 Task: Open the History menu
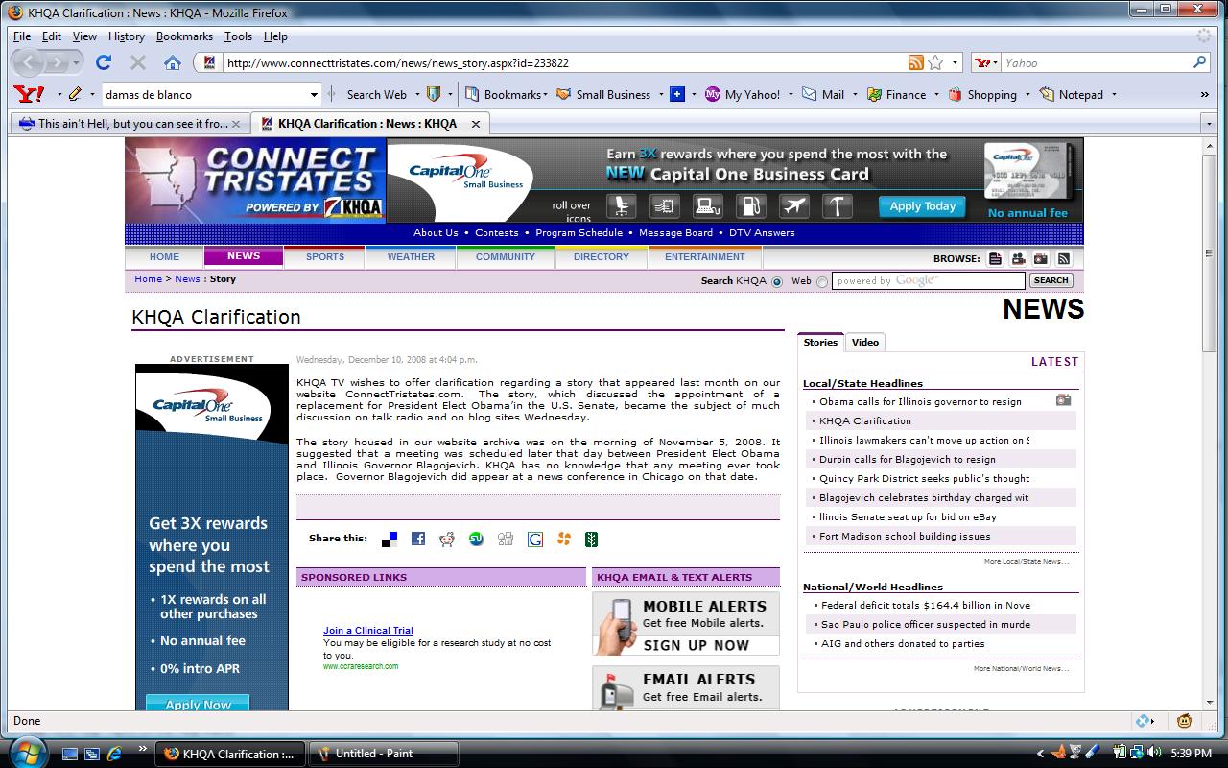click(x=126, y=36)
